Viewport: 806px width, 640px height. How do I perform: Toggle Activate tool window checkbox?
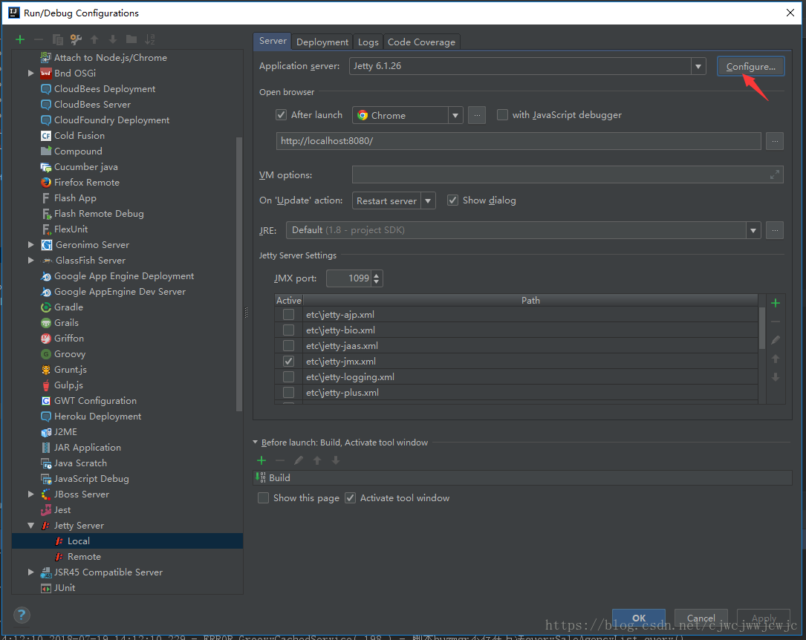(350, 497)
